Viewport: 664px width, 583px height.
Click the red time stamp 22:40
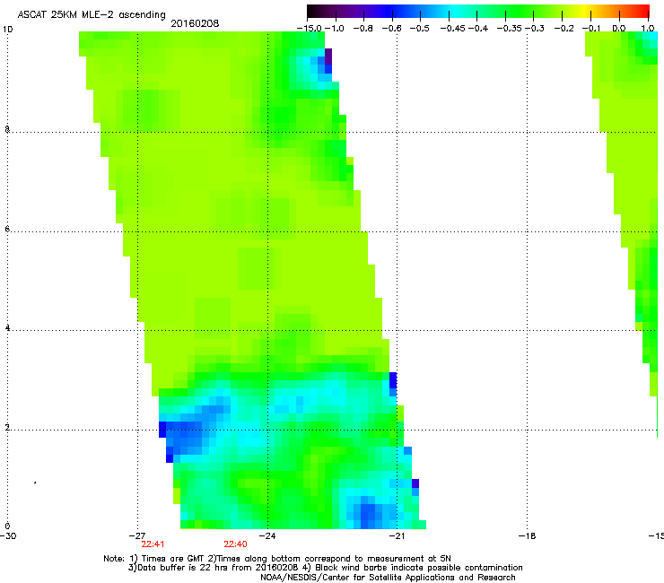point(235,544)
